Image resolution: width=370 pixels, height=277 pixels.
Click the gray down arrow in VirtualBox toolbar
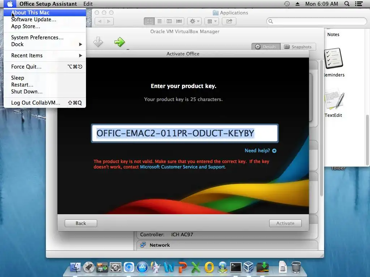98,42
